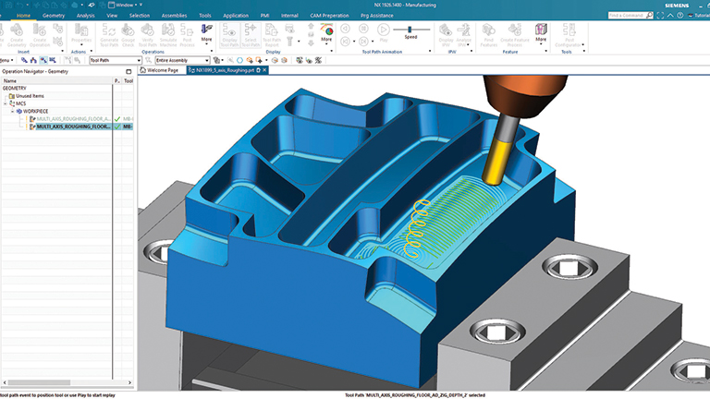Open the Window dropdown in the title bar
The image size is (710, 399).
125,5
